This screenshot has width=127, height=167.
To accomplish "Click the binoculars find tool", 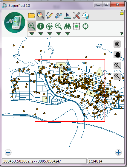I will pyautogui.click(x=68, y=26).
